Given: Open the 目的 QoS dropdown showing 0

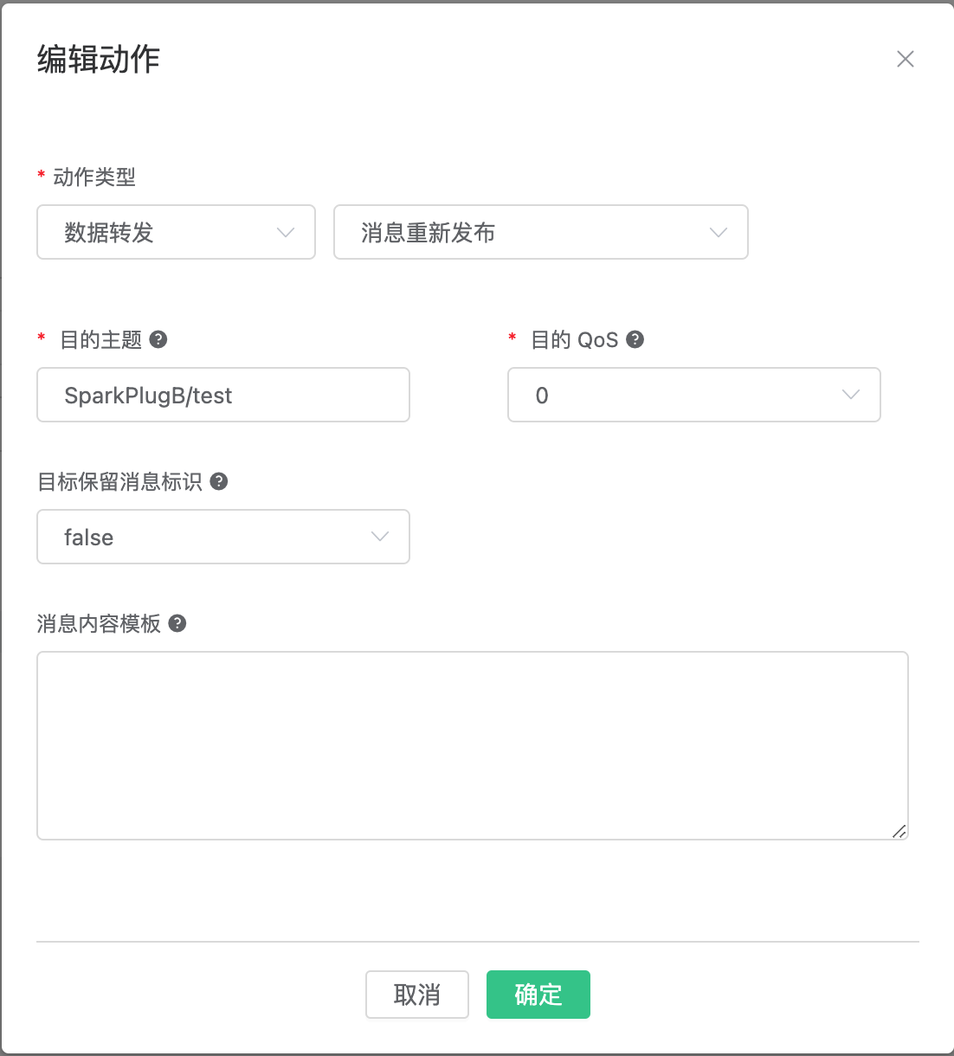Looking at the screenshot, I should point(693,395).
